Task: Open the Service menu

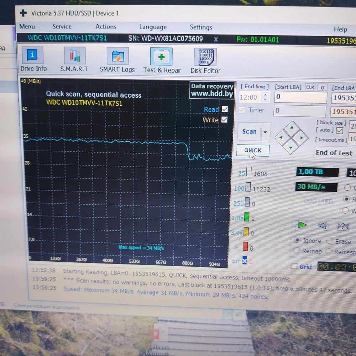Action: tap(62, 26)
